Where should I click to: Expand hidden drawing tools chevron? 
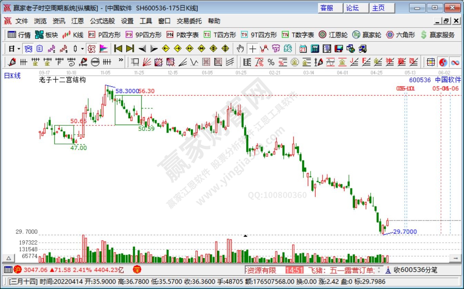121,60
